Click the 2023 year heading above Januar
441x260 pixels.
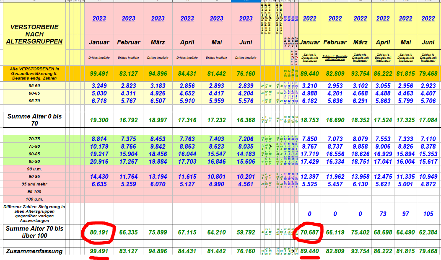point(99,18)
